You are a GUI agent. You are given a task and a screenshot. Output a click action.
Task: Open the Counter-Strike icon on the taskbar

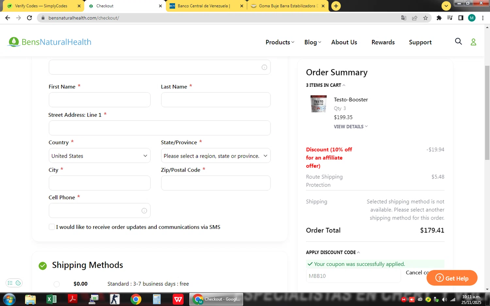(x=115, y=299)
